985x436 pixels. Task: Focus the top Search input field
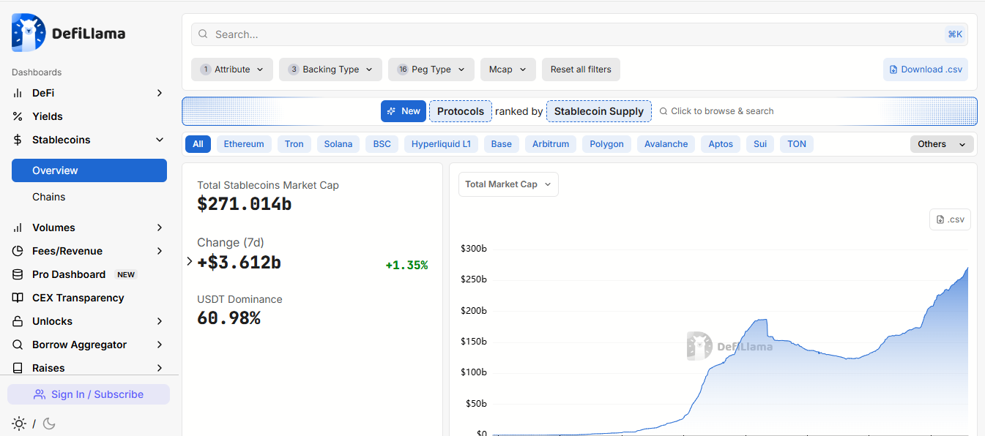(x=579, y=34)
